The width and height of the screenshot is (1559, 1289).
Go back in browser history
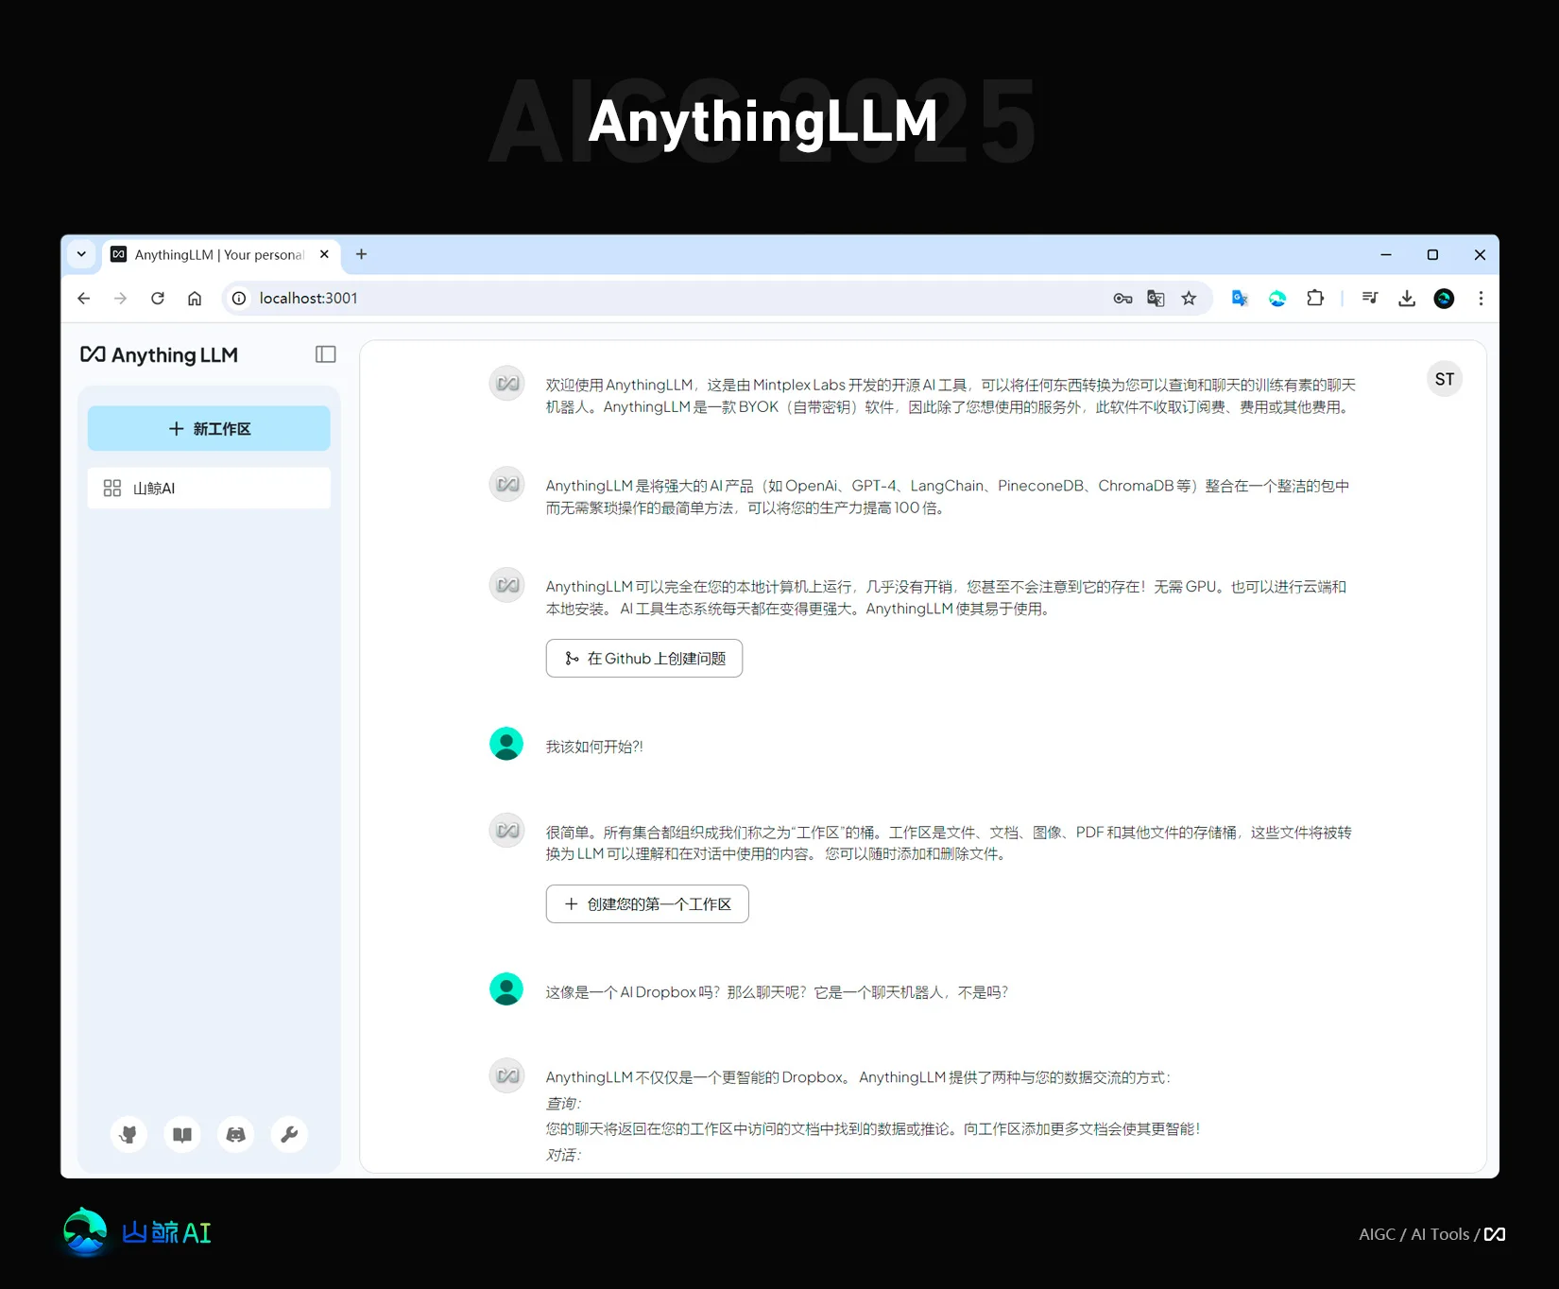(84, 299)
